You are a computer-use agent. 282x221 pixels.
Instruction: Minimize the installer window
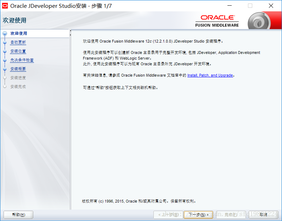click(230, 6)
